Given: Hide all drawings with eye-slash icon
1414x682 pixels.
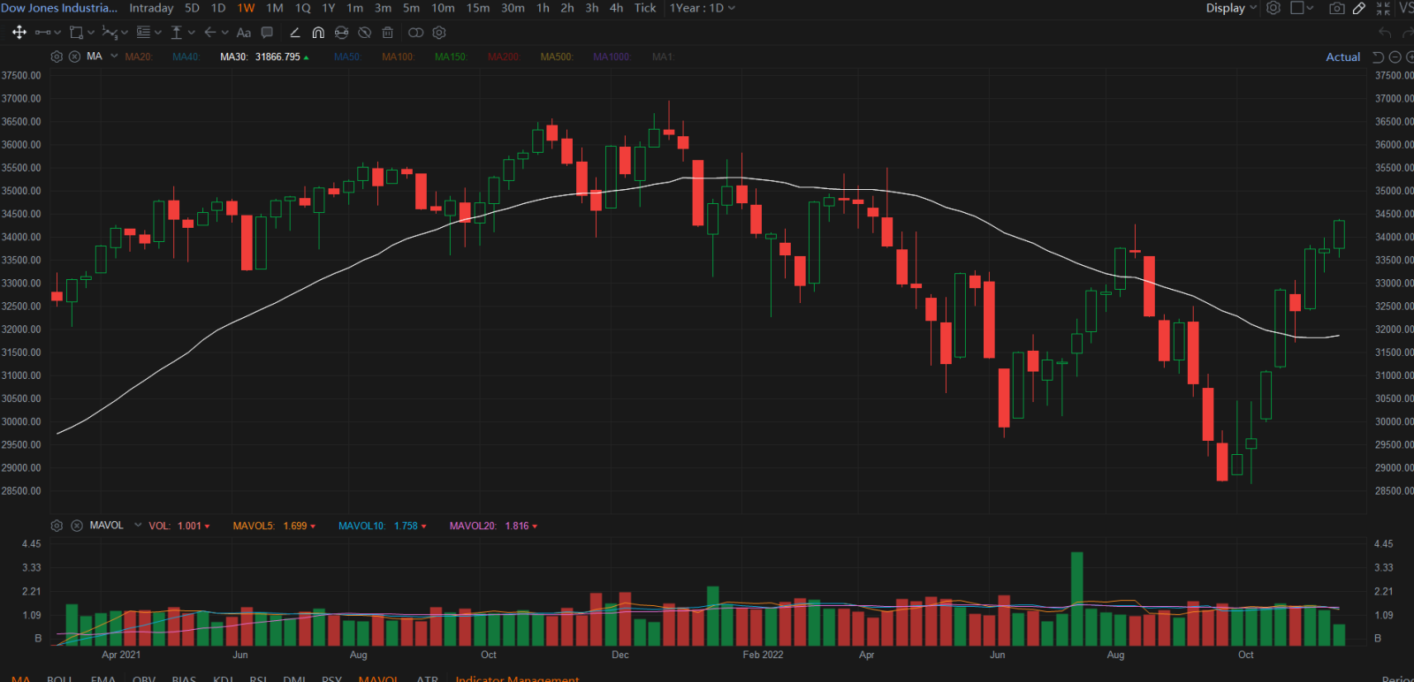Looking at the screenshot, I should (x=364, y=33).
